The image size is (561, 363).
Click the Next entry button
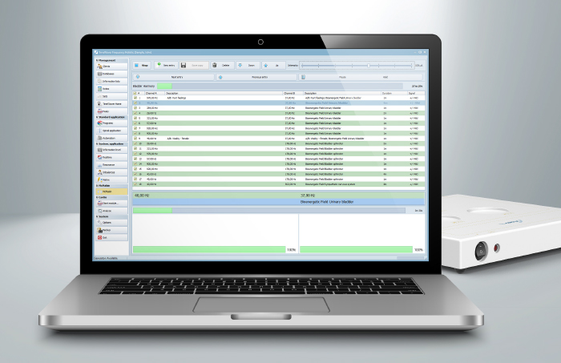tap(176, 77)
